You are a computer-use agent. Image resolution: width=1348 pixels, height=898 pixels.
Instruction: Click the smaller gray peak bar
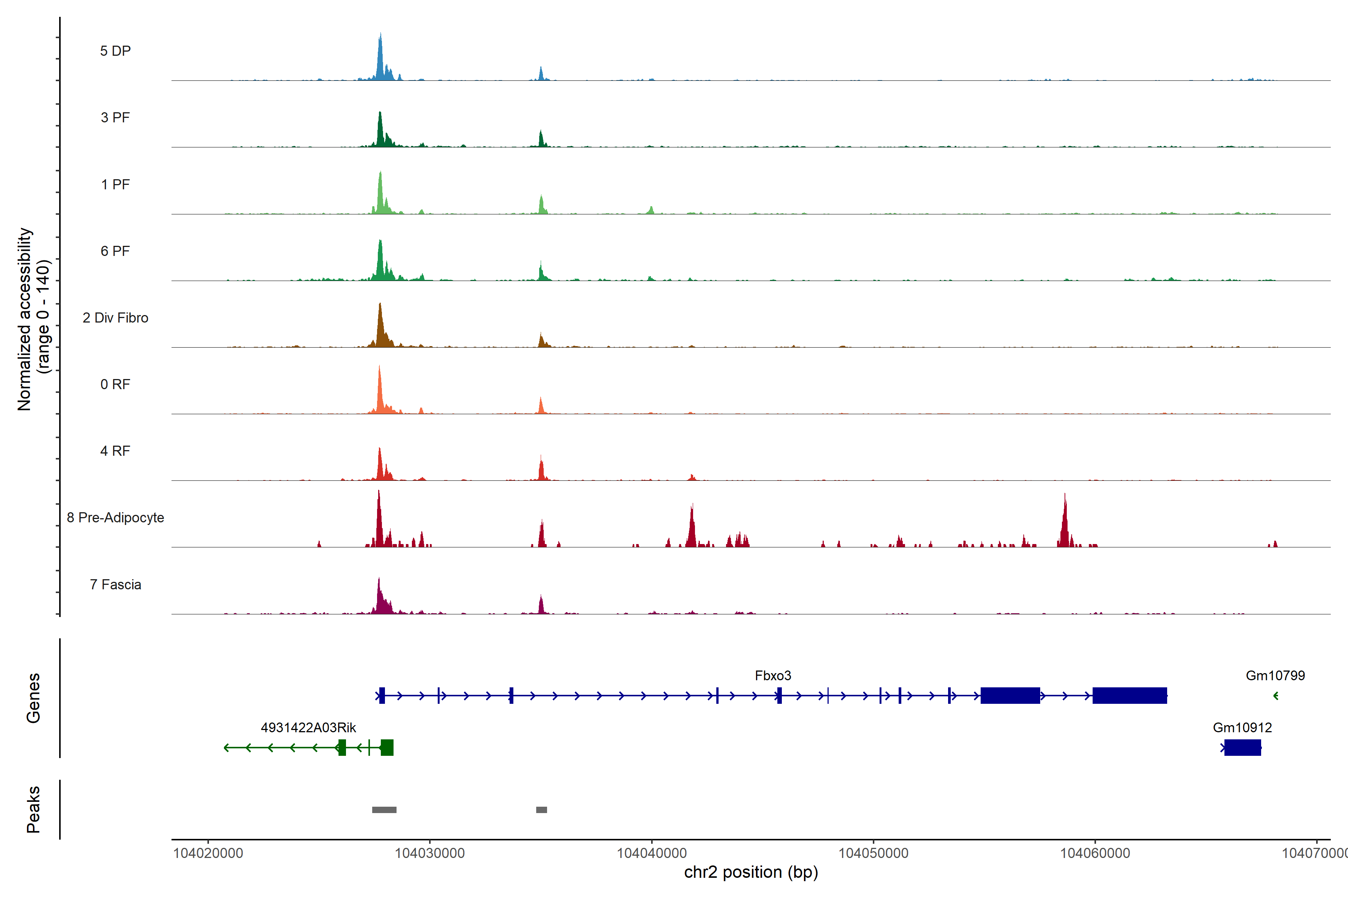tap(541, 810)
